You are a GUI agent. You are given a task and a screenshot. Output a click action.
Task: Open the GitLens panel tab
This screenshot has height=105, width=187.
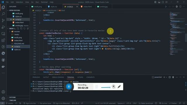coord(80,77)
